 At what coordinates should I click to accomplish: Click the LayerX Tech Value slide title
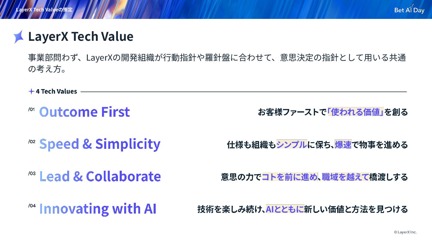tap(81, 37)
